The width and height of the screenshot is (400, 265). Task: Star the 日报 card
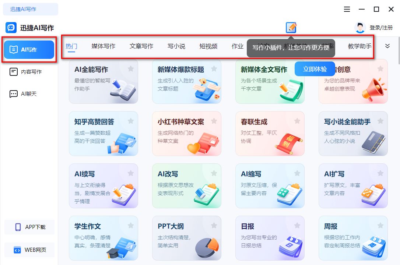pyautogui.click(x=297, y=226)
